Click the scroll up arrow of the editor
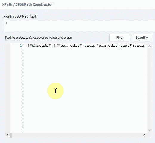 point(150,46)
